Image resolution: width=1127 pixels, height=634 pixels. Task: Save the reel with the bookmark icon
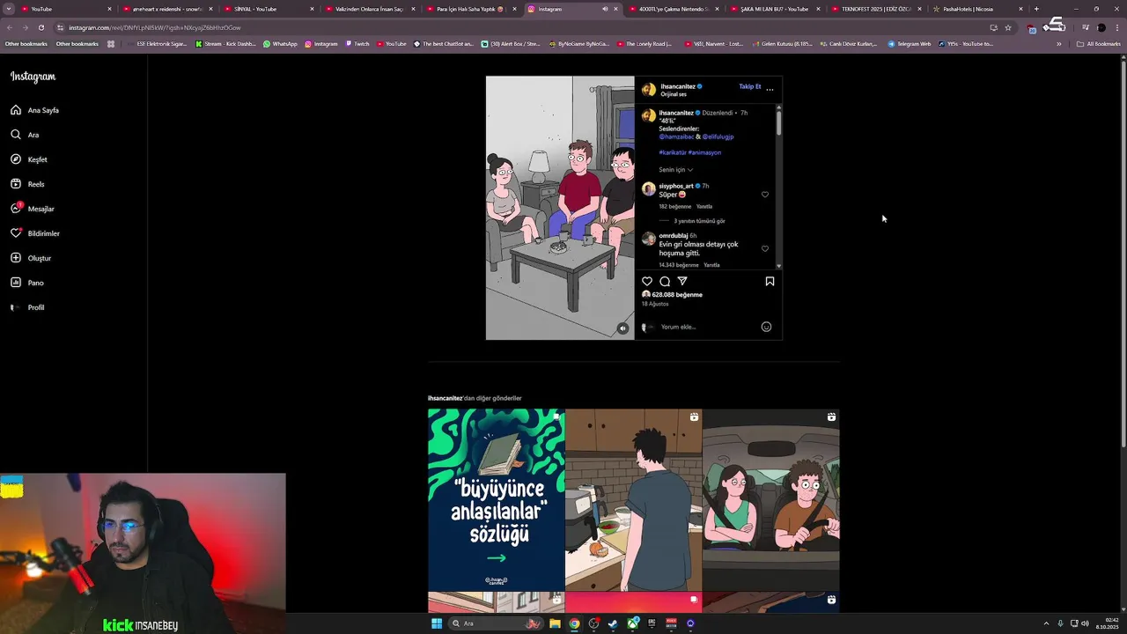[x=770, y=281]
